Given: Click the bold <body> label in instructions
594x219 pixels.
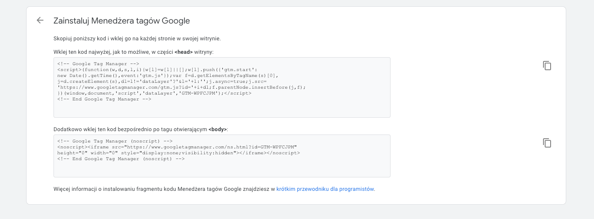Looking at the screenshot, I should pos(217,129).
